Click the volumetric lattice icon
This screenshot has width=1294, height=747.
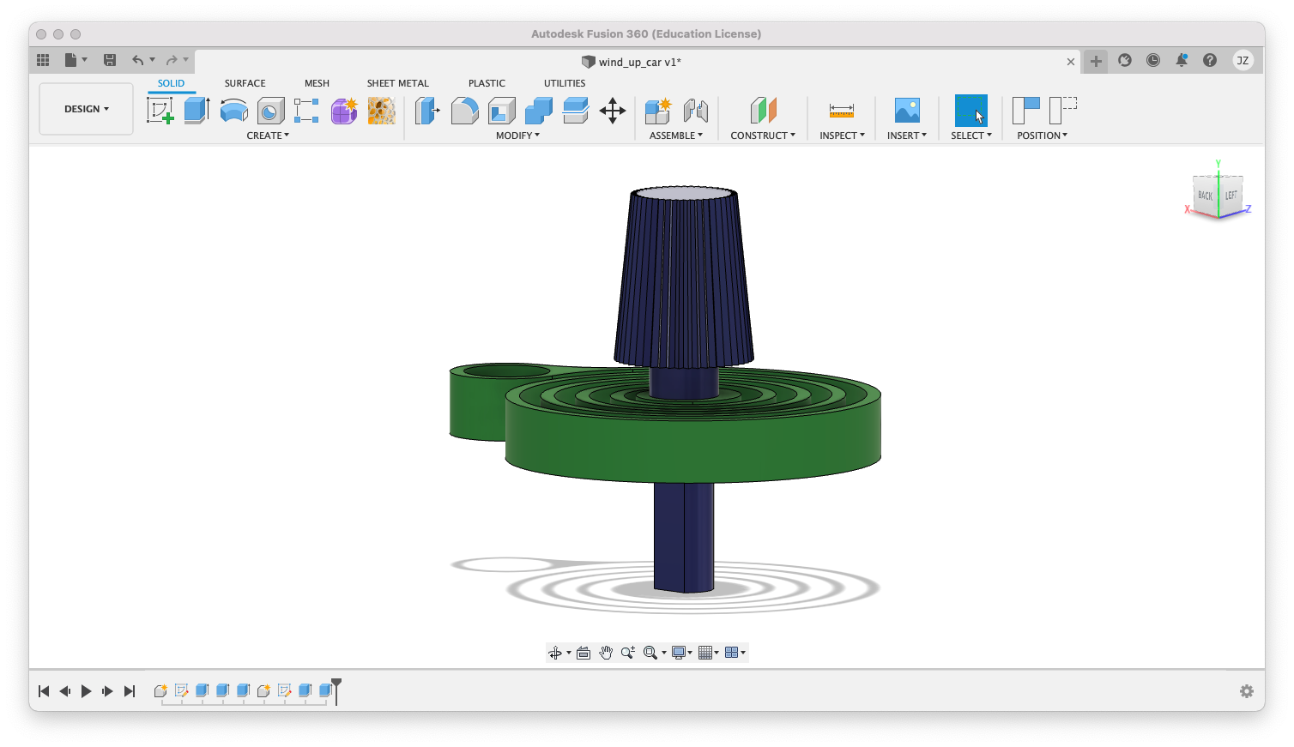tap(382, 111)
